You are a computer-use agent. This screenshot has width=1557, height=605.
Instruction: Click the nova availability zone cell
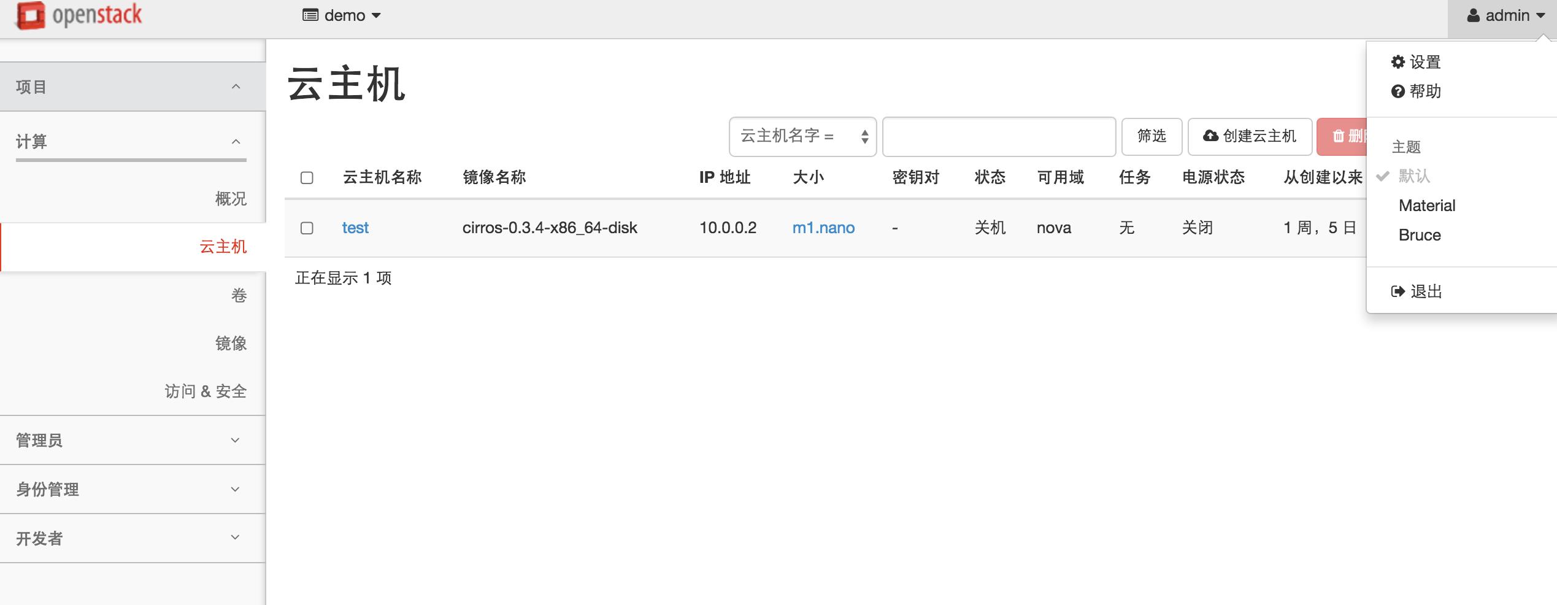tap(1054, 228)
